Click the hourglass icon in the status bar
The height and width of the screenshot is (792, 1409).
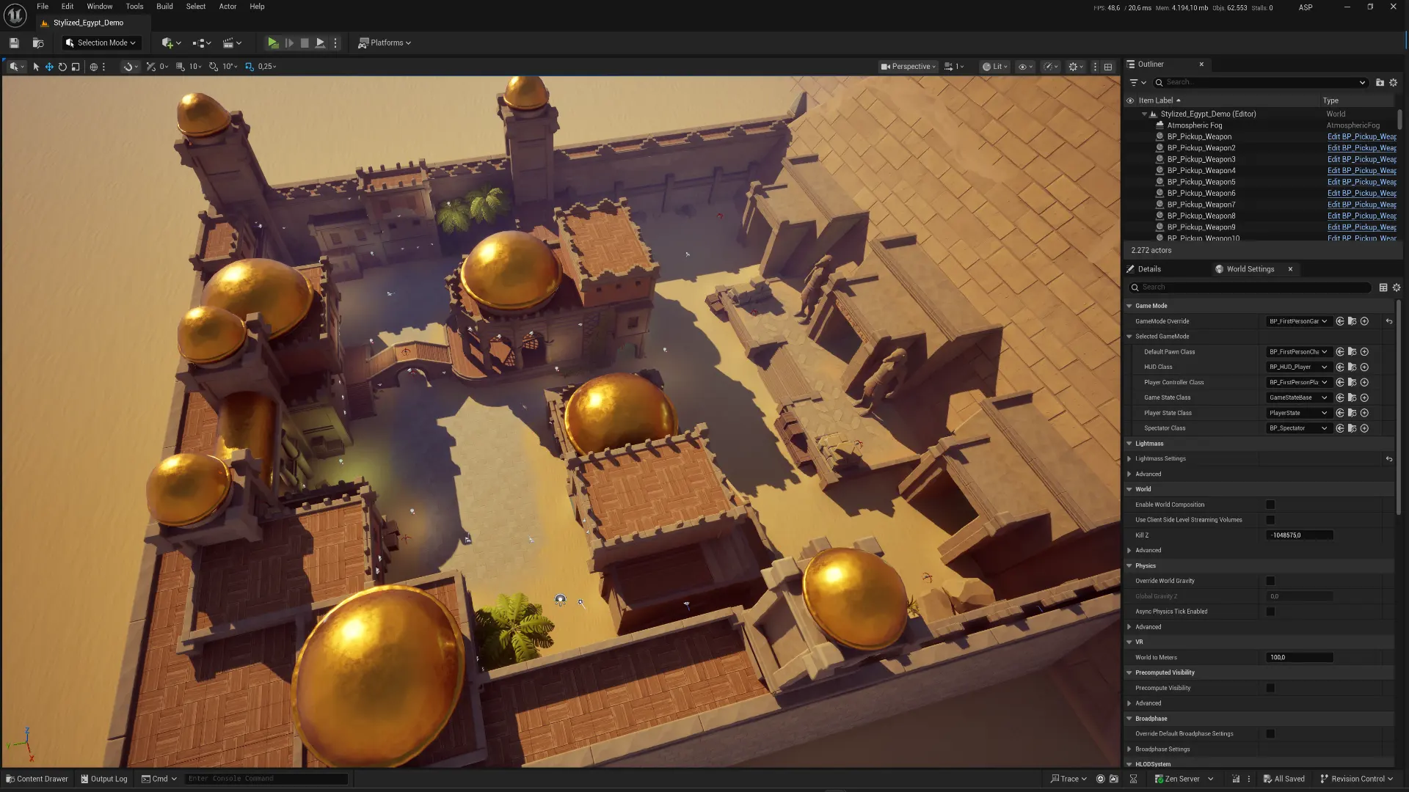[x=1133, y=779]
